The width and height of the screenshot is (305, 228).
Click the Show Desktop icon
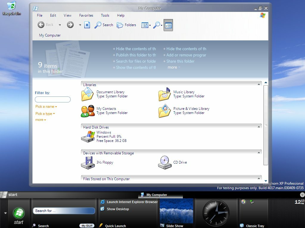click(102, 209)
